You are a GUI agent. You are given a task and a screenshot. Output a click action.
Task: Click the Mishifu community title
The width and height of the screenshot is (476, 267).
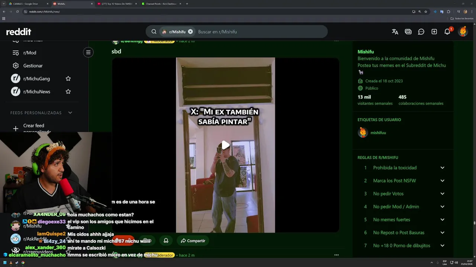click(x=366, y=52)
